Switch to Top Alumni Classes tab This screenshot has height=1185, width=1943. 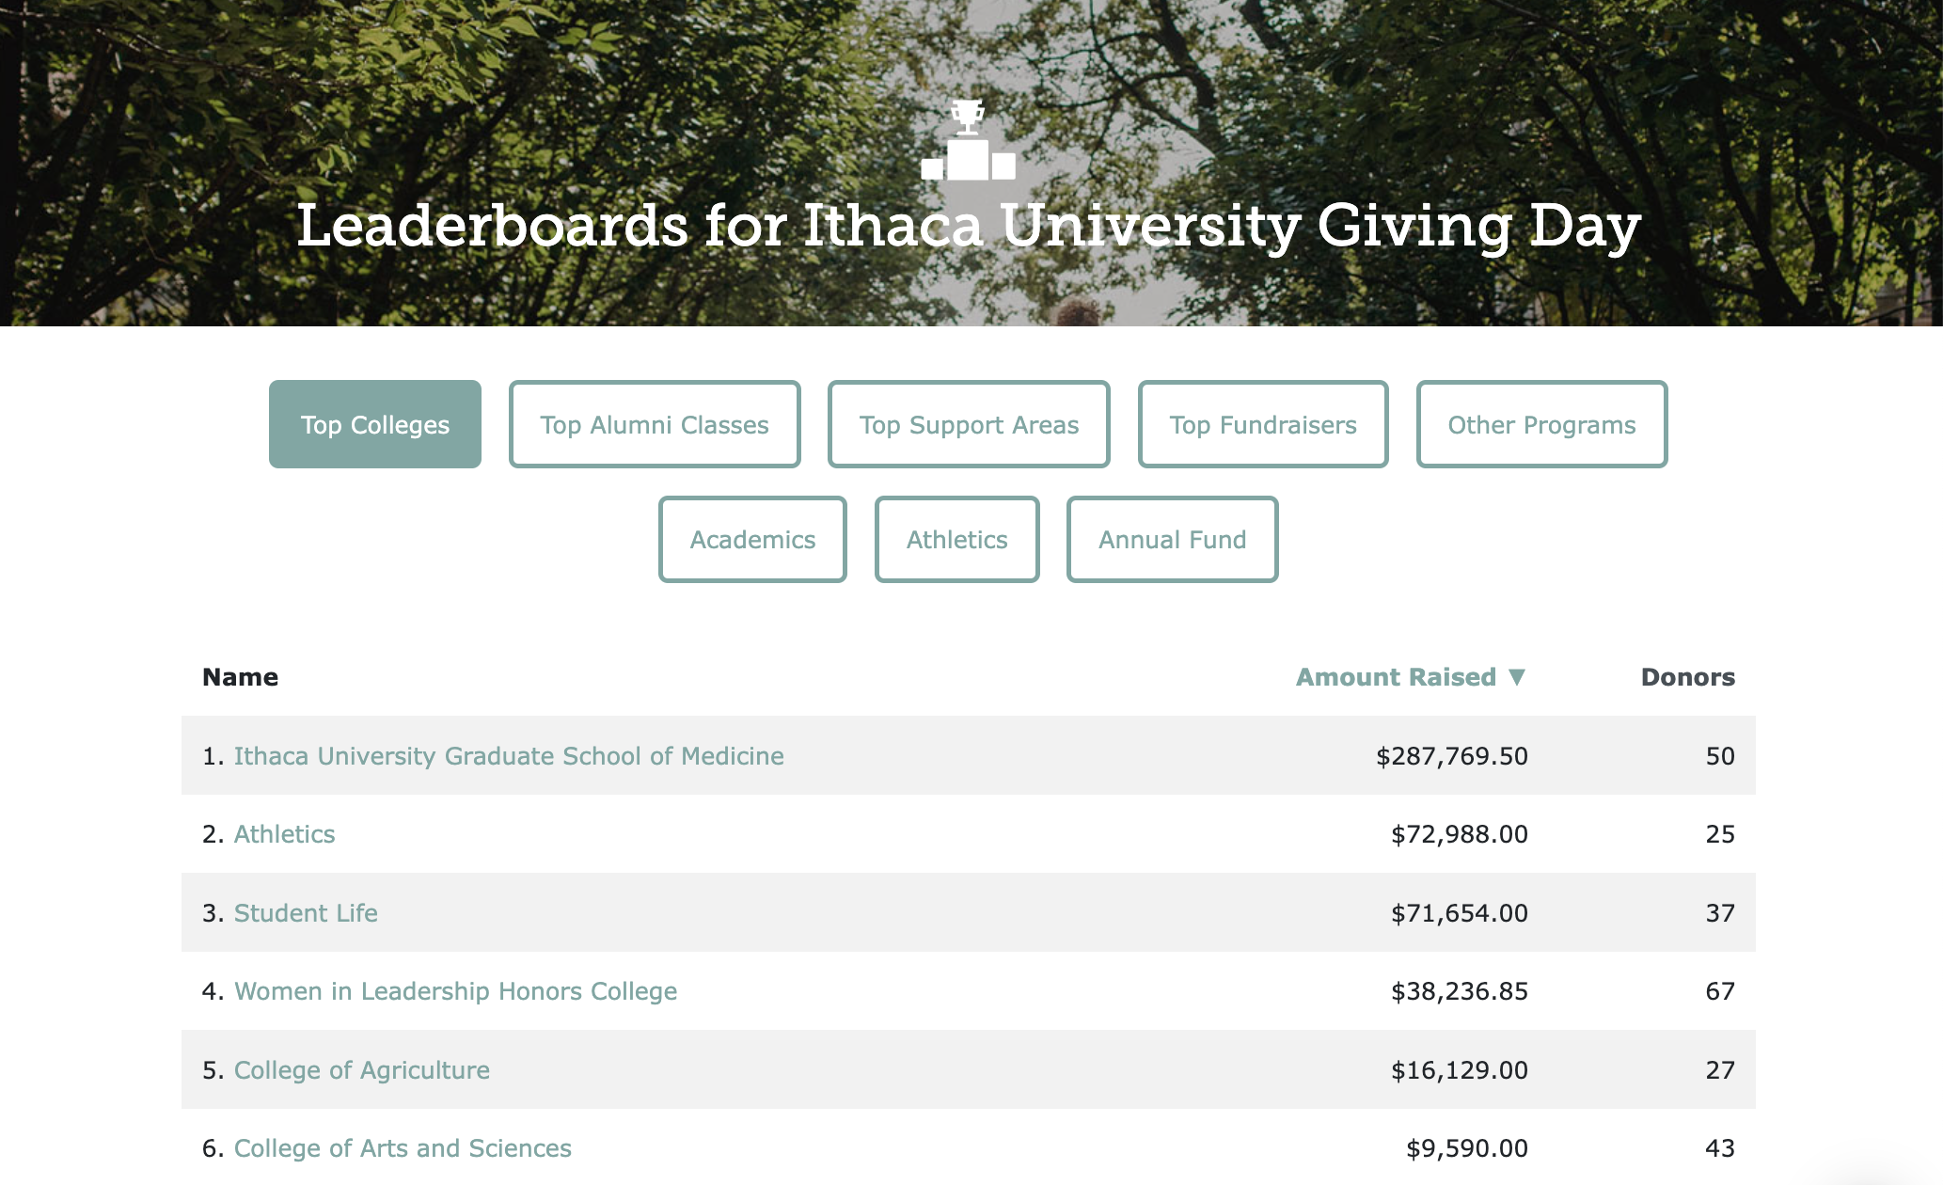tap(655, 424)
